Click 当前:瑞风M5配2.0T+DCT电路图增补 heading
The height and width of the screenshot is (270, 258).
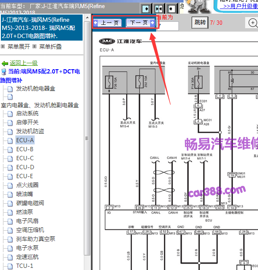(41, 76)
